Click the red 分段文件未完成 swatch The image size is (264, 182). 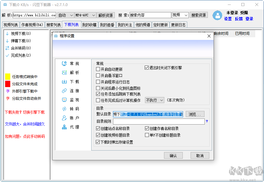click(8, 84)
